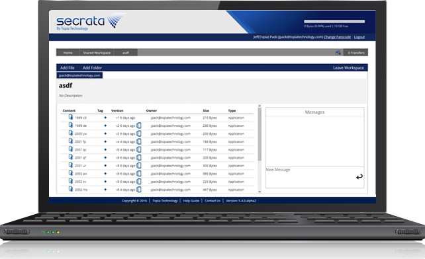Click the tag diamond for 2002 kx
425x259 pixels.
105,182
